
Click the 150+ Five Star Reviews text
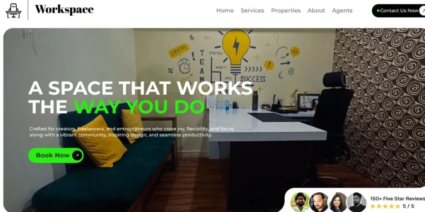tap(397, 199)
